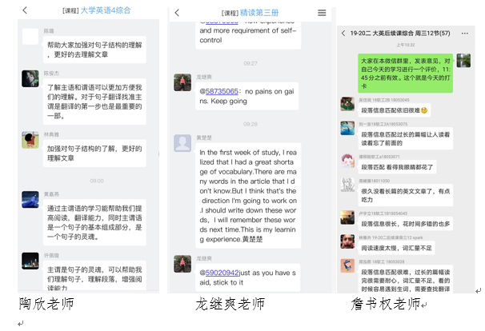
Task: Tap 龙继爽's avatar above 'no pains' reply
Action: (x=182, y=82)
